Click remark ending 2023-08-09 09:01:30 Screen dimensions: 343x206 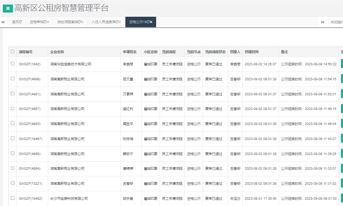[309, 199]
